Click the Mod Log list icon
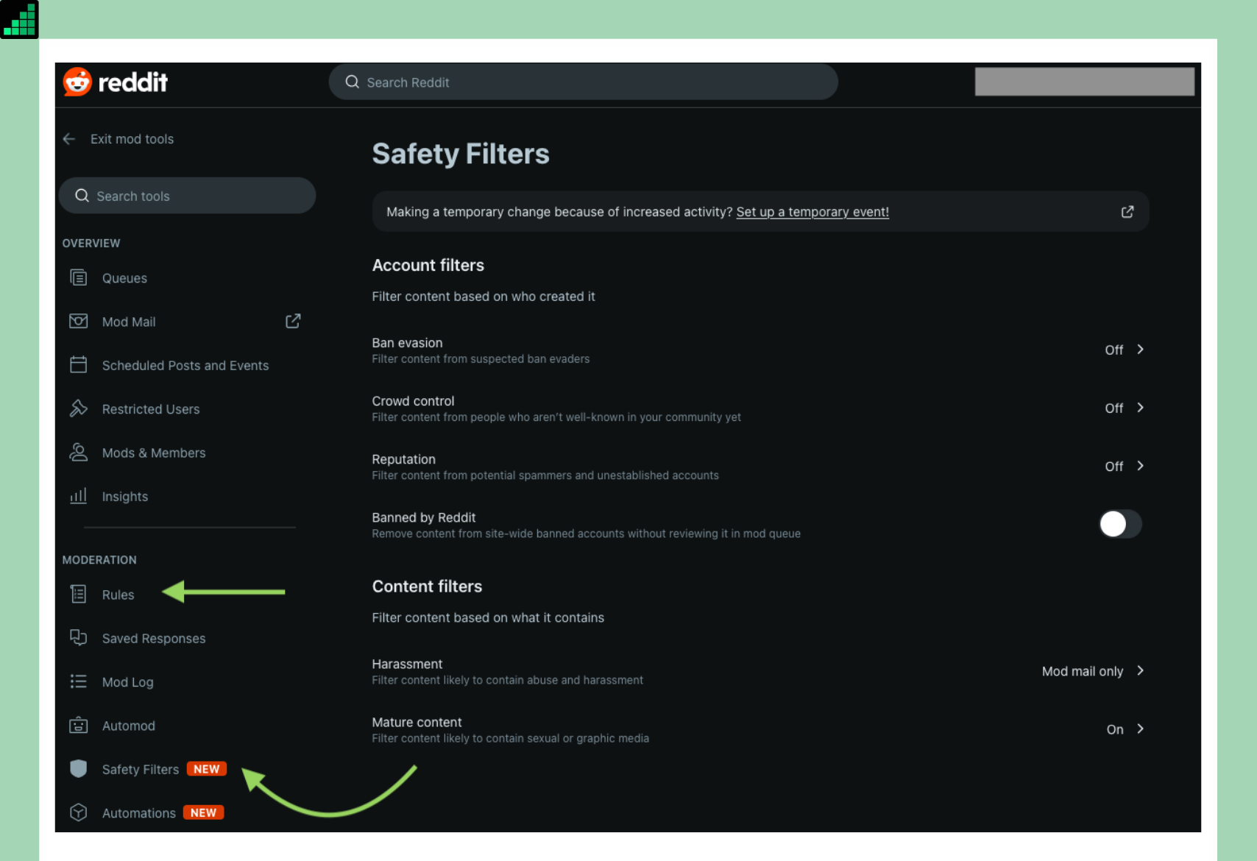This screenshot has height=861, width=1257. tap(78, 681)
